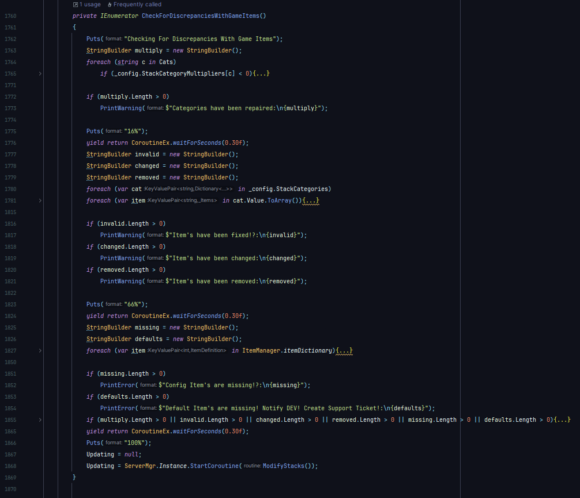580x498 pixels.
Task: Click the folded {...} placeholder after StackCategoryMultipliers
Action: 261,74
